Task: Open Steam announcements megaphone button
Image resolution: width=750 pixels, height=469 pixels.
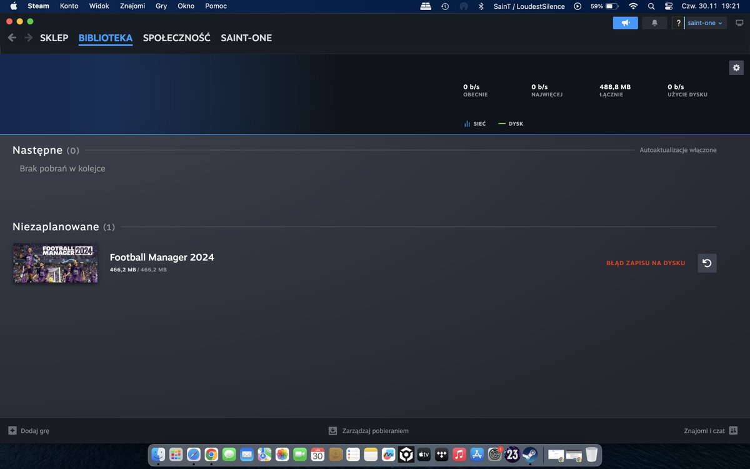Action: 625,23
